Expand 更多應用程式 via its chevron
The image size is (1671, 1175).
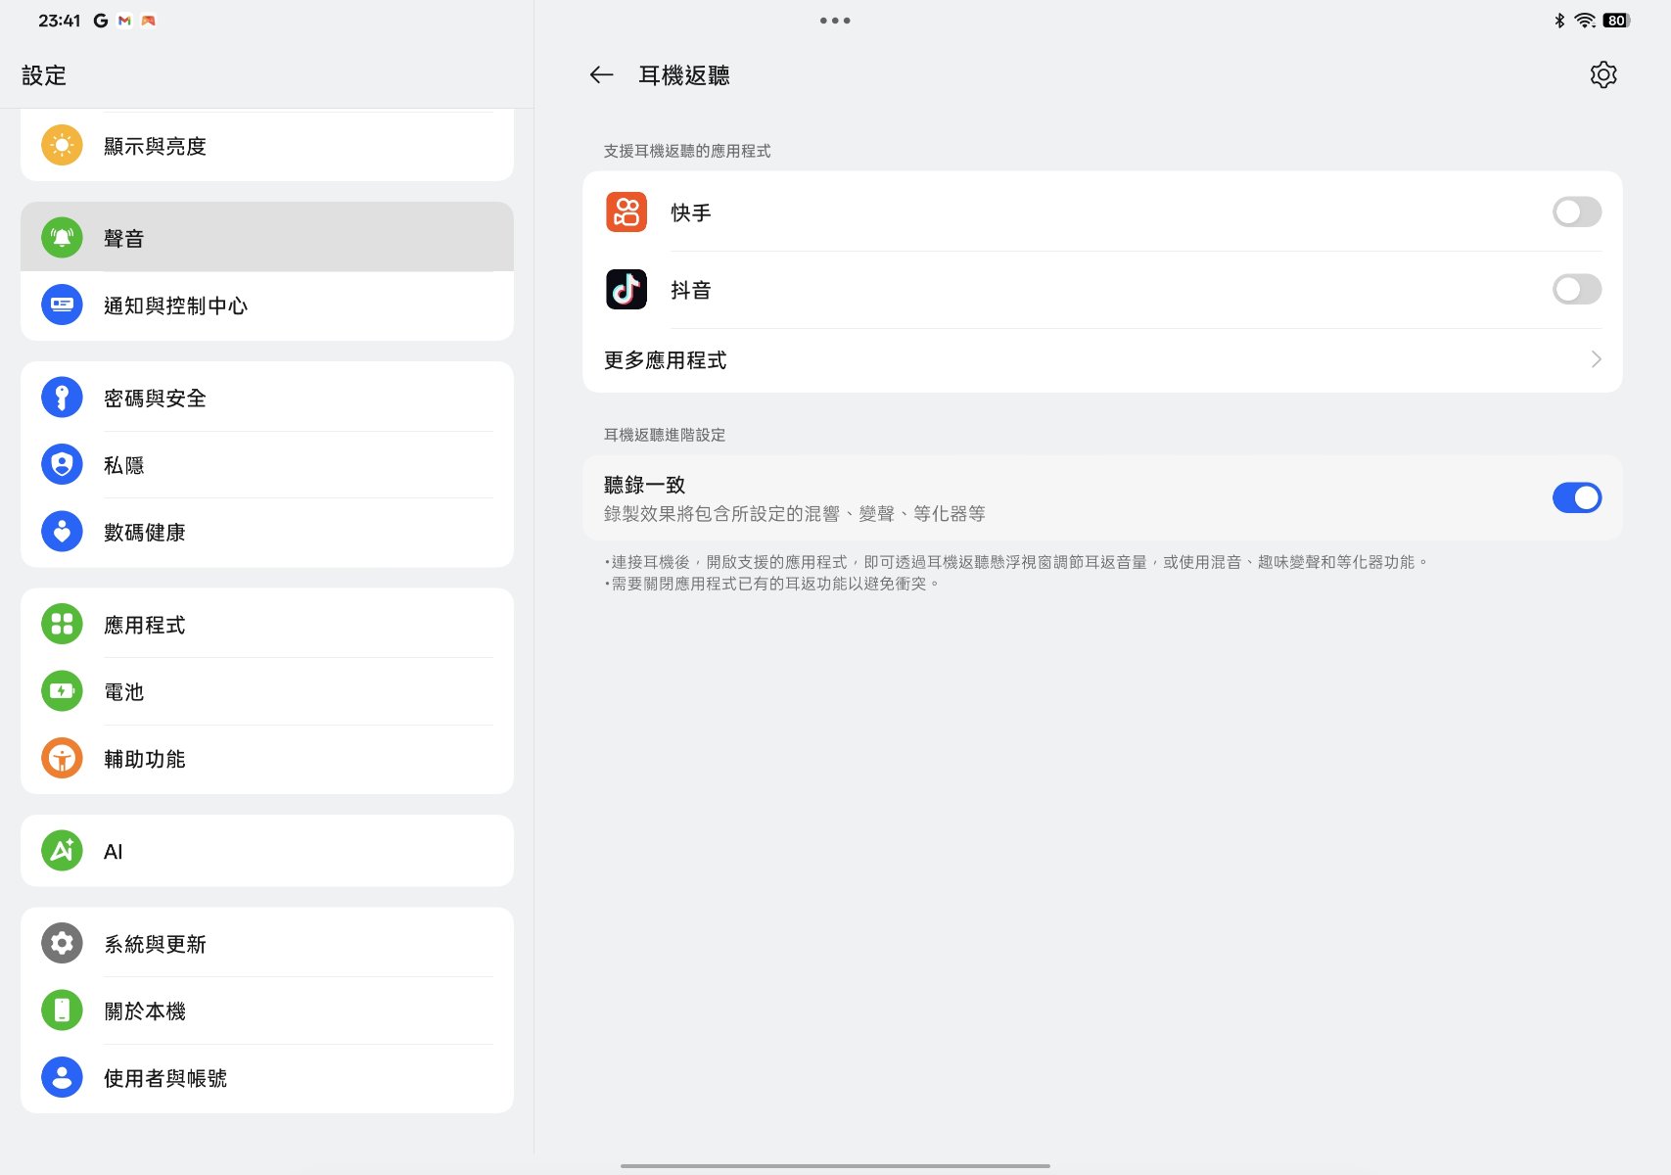[x=1596, y=360]
